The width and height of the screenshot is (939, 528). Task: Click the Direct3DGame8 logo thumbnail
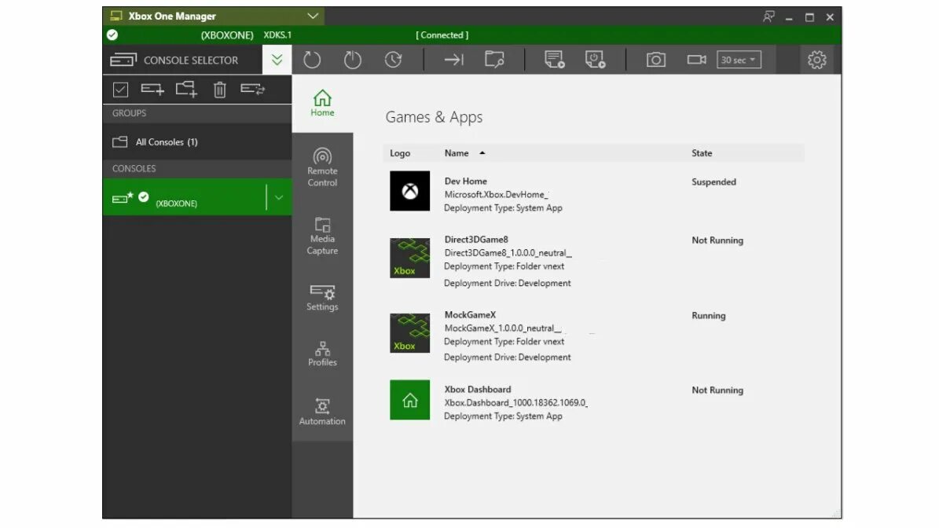tap(409, 258)
